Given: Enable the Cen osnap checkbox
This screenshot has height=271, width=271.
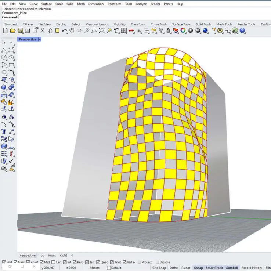Looking at the screenshot, I should click(x=54, y=262).
